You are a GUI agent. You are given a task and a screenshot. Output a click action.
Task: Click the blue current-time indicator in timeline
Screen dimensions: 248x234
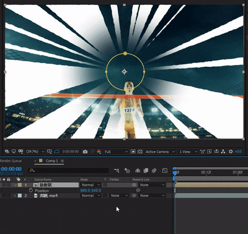pos(175,173)
